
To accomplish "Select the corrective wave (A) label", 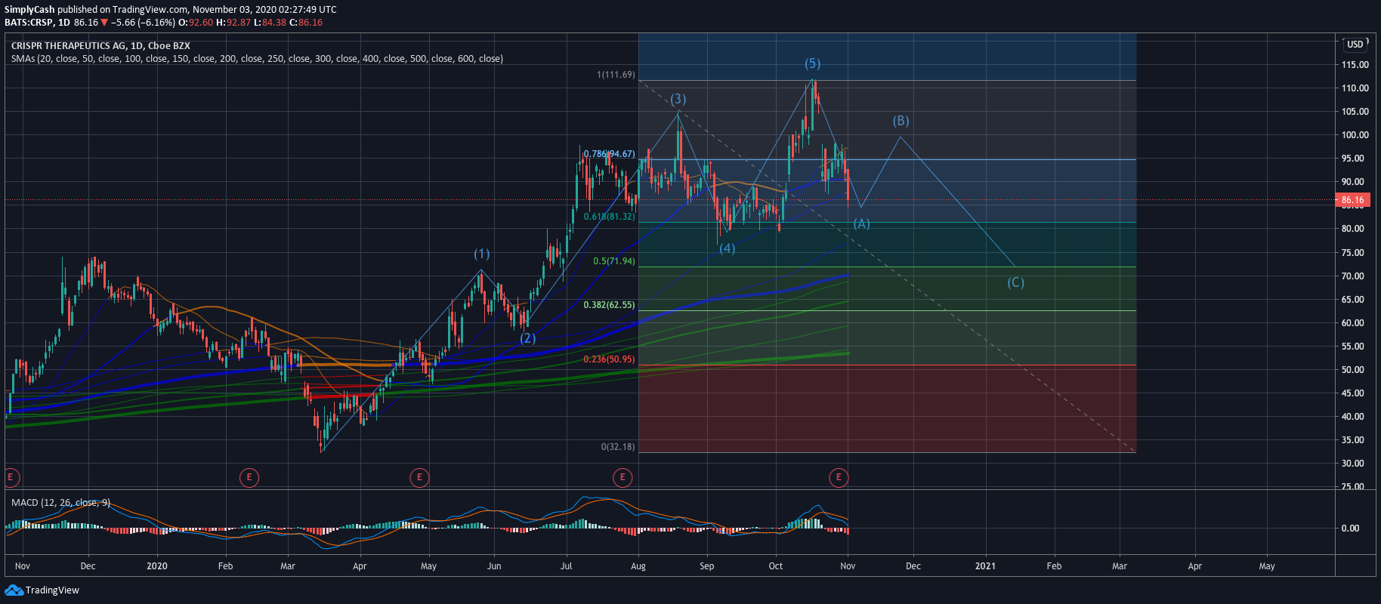I will point(862,224).
